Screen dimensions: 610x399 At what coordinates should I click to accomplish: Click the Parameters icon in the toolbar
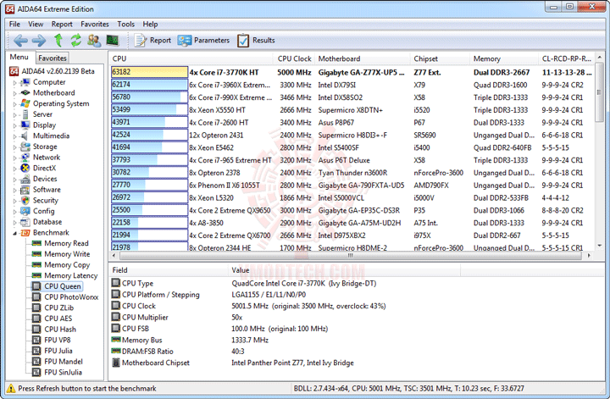pyautogui.click(x=185, y=41)
